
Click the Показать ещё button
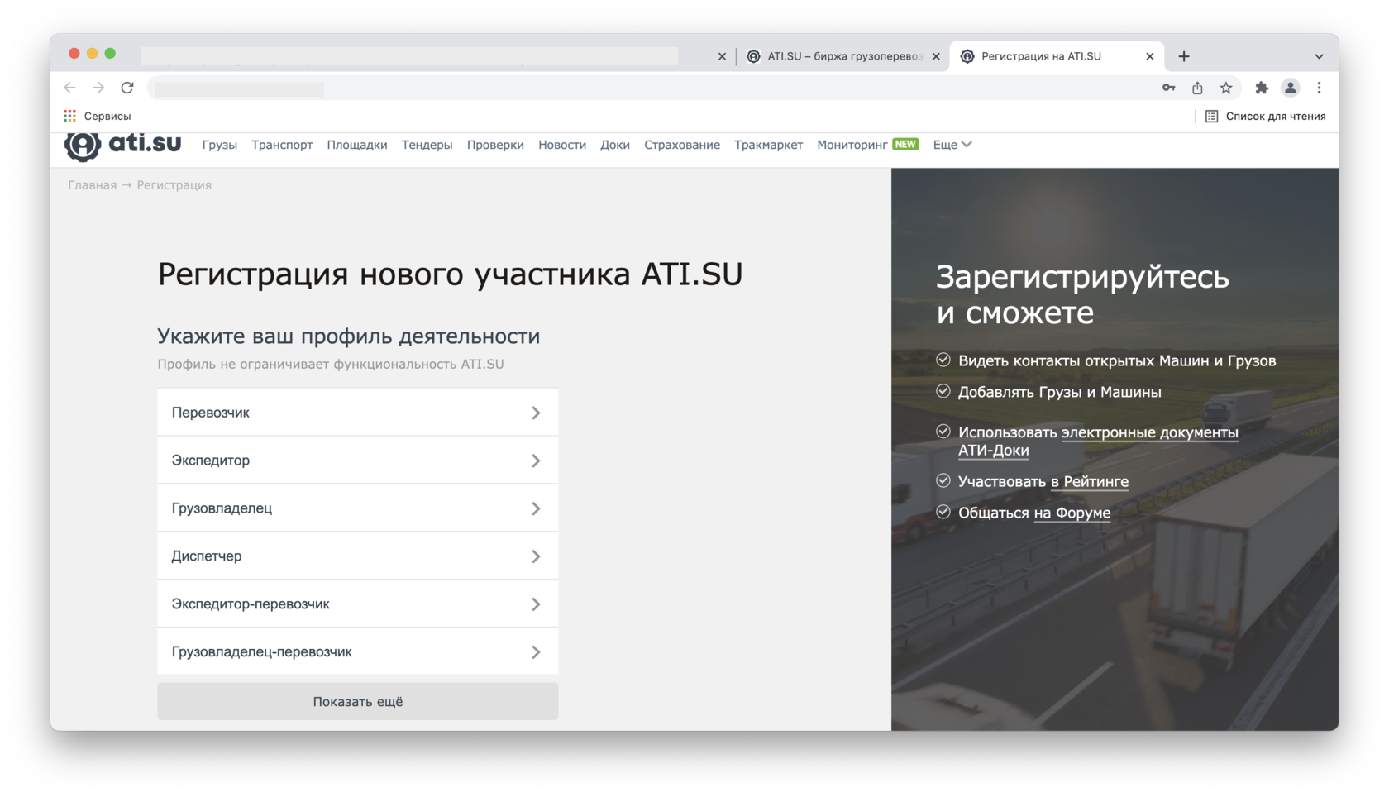pos(357,701)
